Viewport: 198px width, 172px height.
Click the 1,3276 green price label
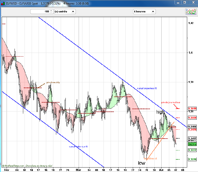tap(192, 159)
